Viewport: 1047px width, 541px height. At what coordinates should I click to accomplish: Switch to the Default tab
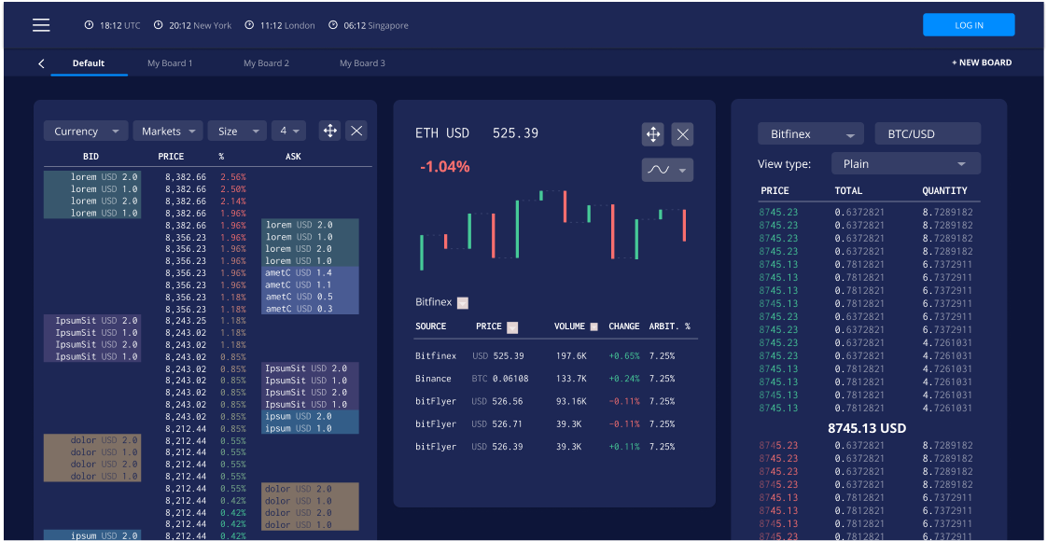[89, 63]
